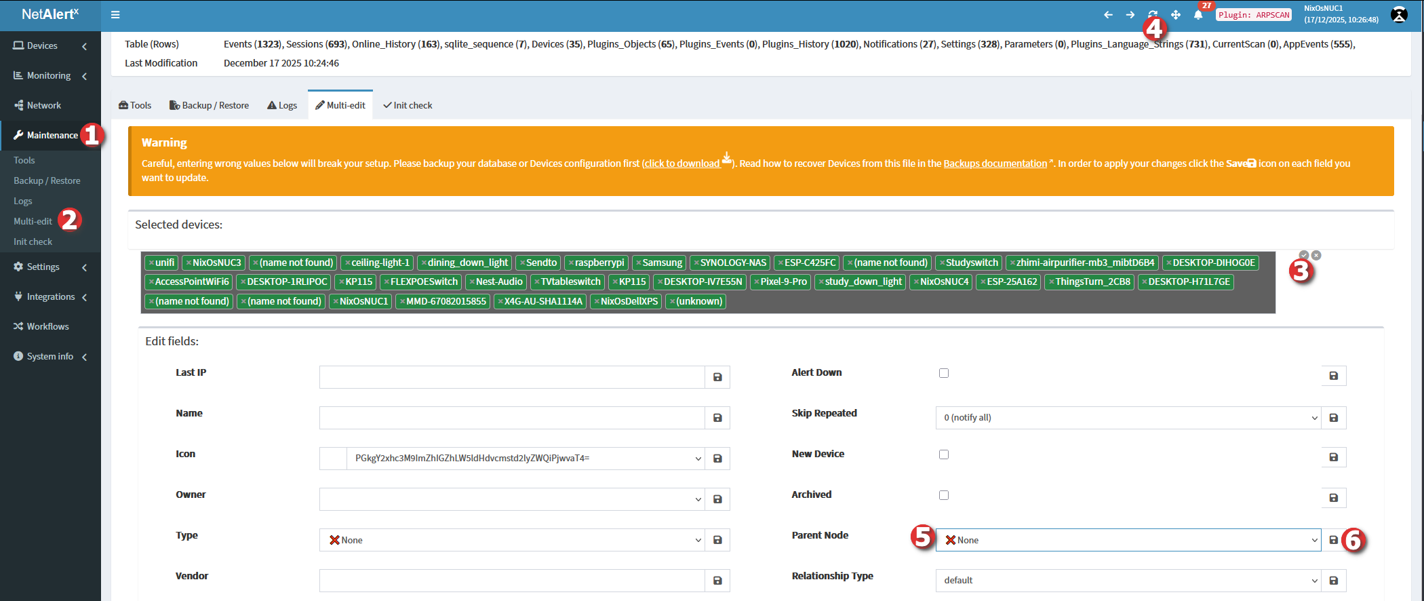The image size is (1424, 601).
Task: Click the Backups documentation link
Action: coord(995,163)
